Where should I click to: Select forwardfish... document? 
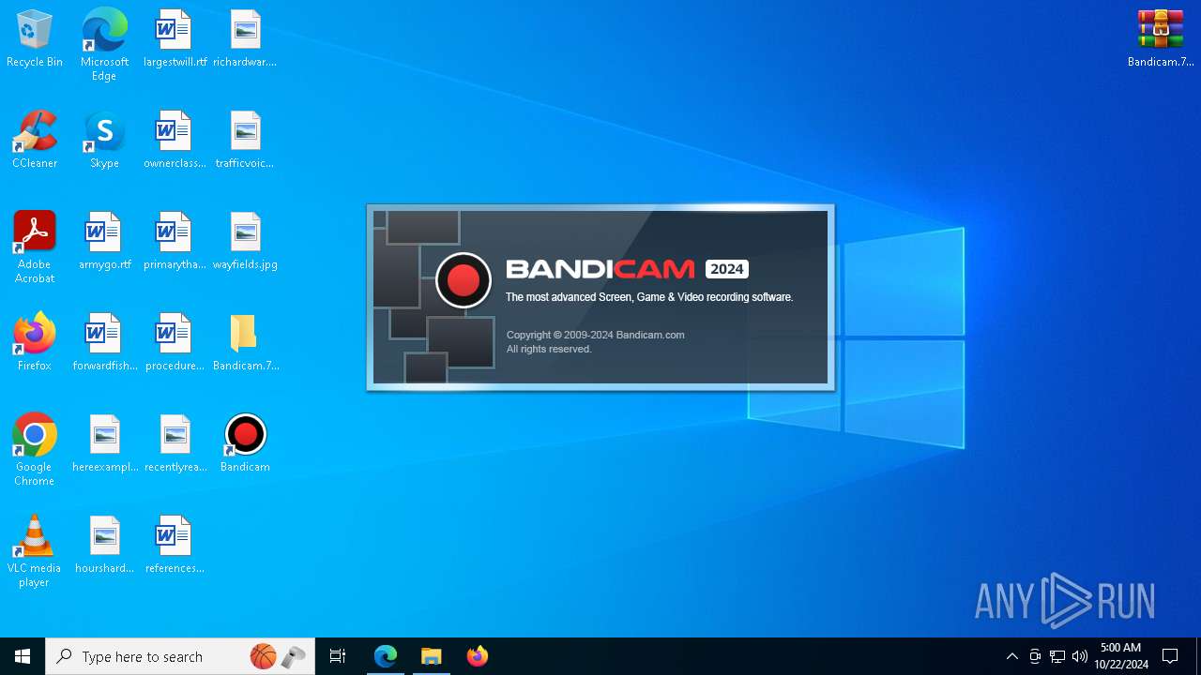[104, 343]
